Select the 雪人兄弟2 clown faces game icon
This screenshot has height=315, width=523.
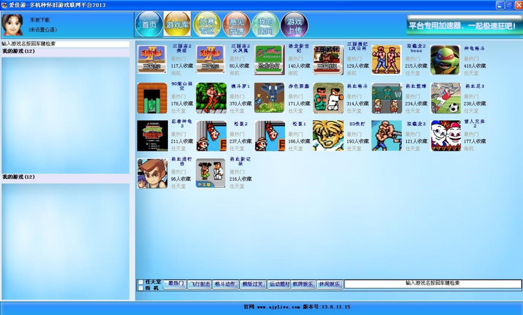445,136
